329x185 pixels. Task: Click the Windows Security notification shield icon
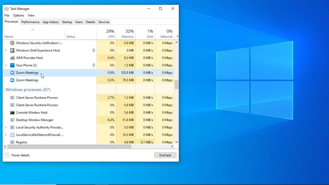point(12,43)
